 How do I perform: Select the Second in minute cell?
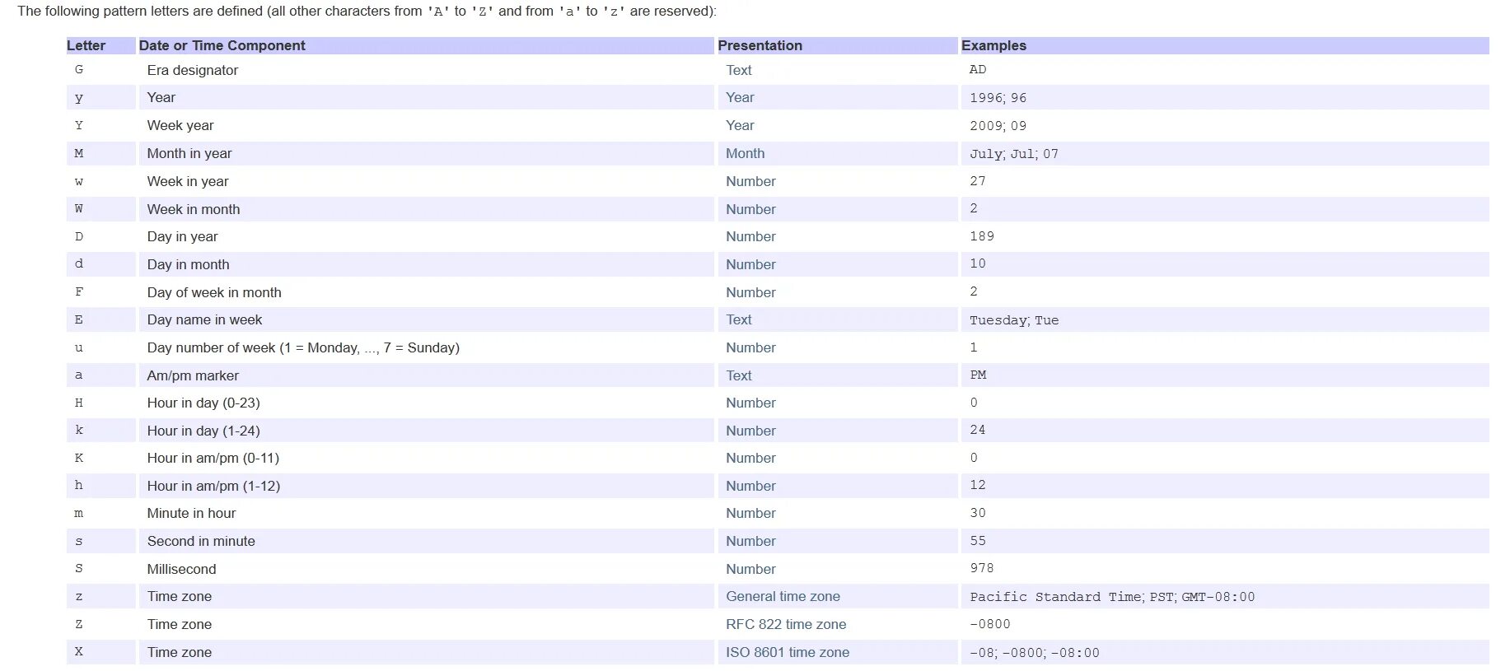[426, 541]
